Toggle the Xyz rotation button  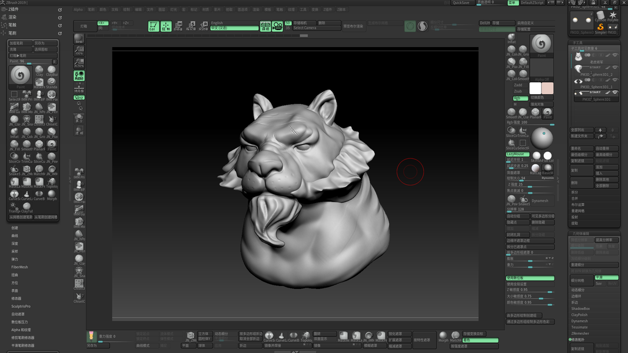pos(79,98)
